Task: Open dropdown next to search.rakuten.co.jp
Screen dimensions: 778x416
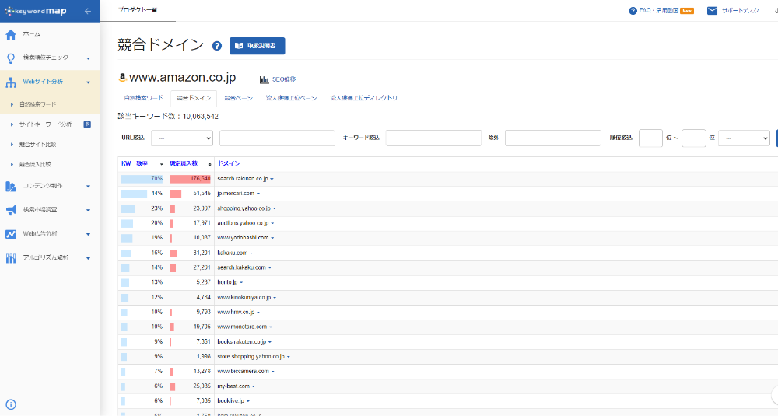Action: click(272, 179)
